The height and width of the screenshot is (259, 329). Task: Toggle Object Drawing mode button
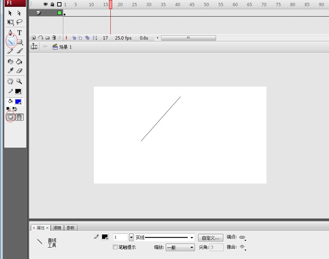(11, 117)
